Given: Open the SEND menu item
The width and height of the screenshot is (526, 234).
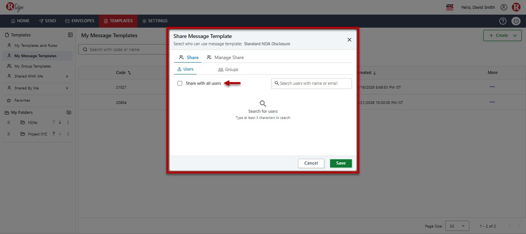Looking at the screenshot, I should [x=47, y=21].
